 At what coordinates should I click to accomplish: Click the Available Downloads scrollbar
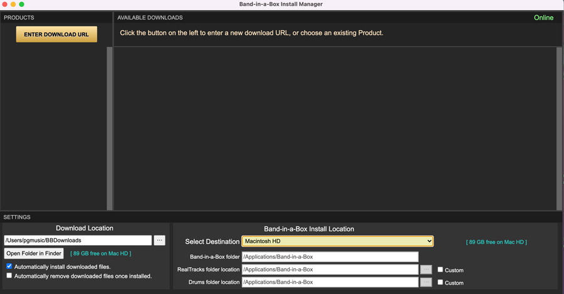coord(559,129)
